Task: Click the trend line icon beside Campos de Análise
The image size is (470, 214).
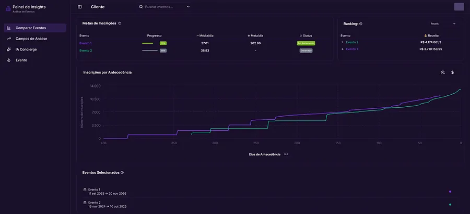Action: coord(9,39)
